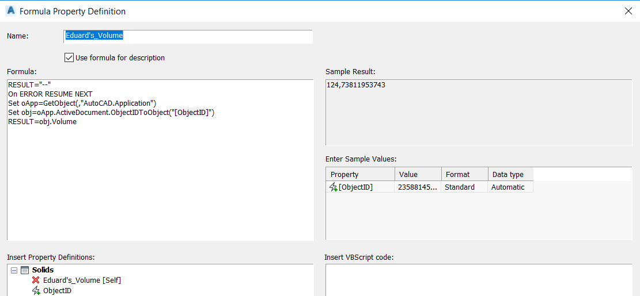640x296 pixels.
Task: Select the [ObjectID] property cell
Action: click(361, 187)
